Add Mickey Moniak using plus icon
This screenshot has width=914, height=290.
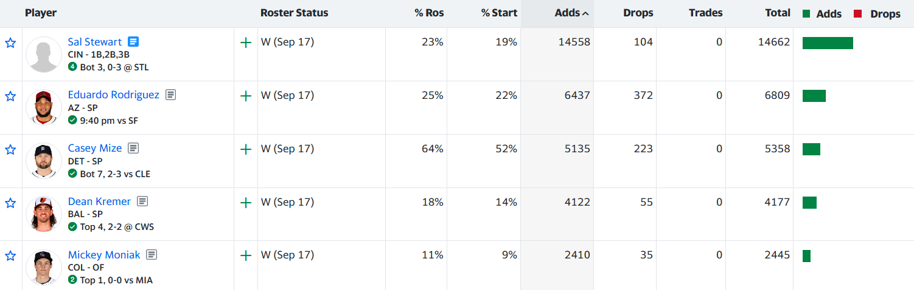(x=246, y=255)
